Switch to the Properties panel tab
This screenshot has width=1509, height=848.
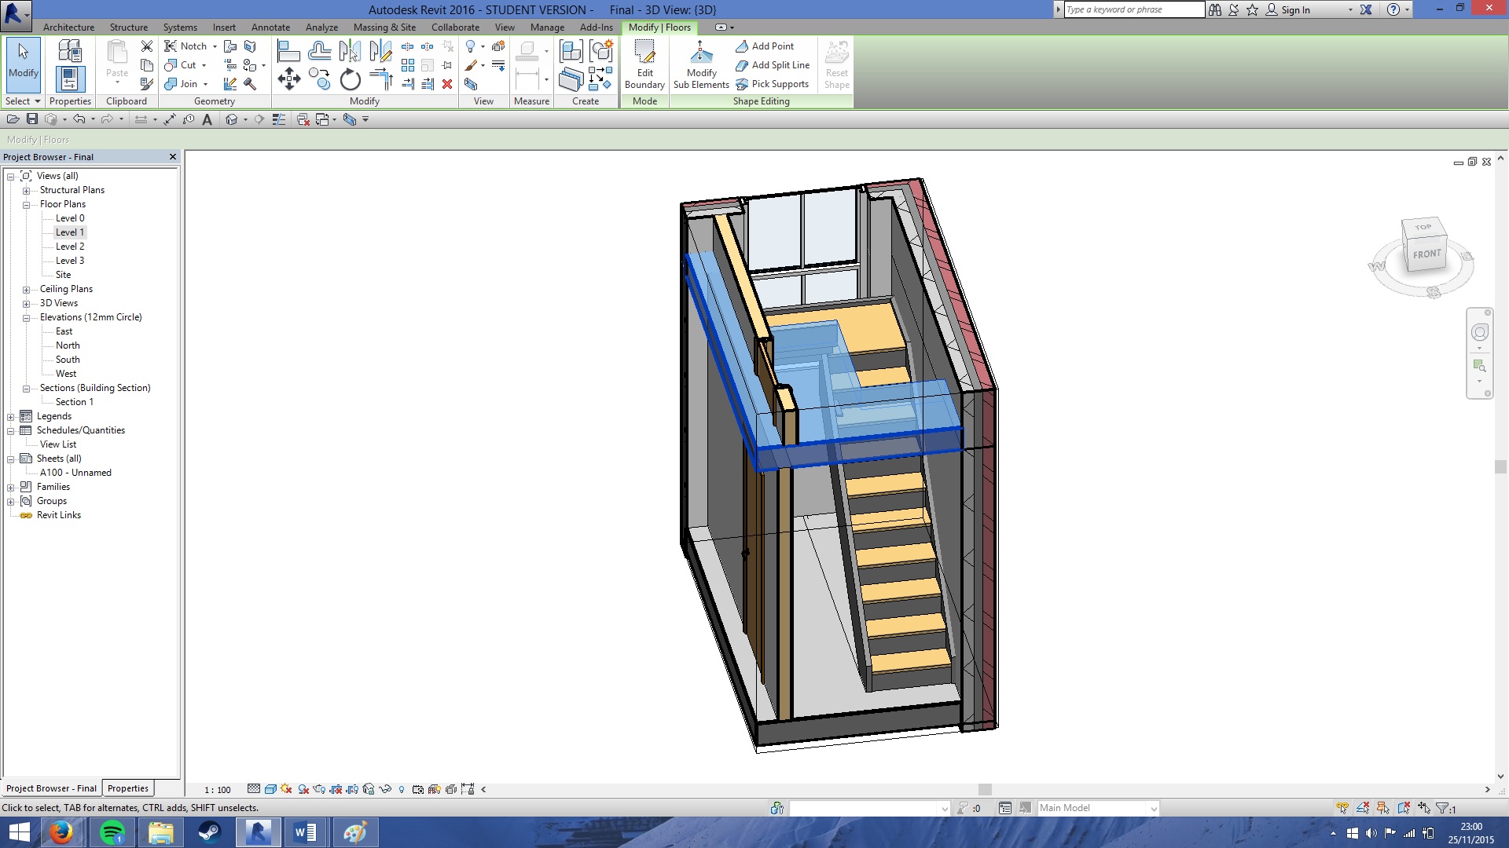[127, 788]
